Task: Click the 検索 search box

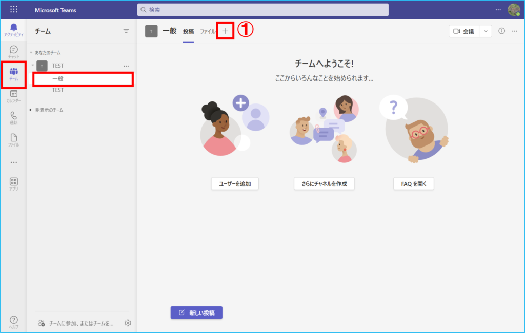Action: tap(262, 10)
